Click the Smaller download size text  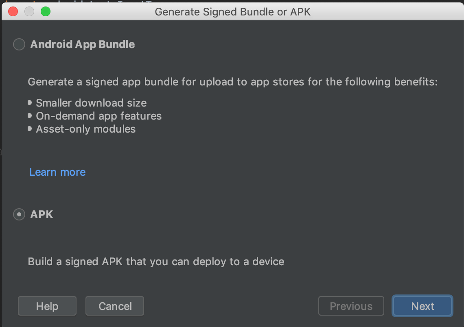(x=91, y=103)
